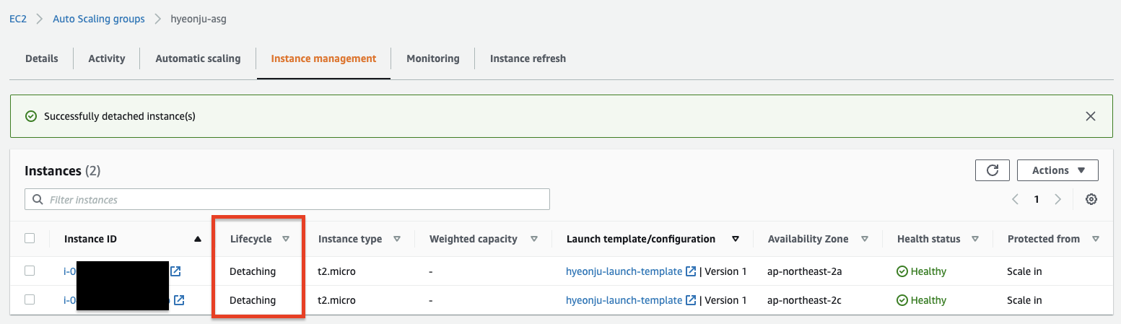This screenshot has height=324, width=1121.
Task: Refresh the instances list
Action: pyautogui.click(x=992, y=170)
